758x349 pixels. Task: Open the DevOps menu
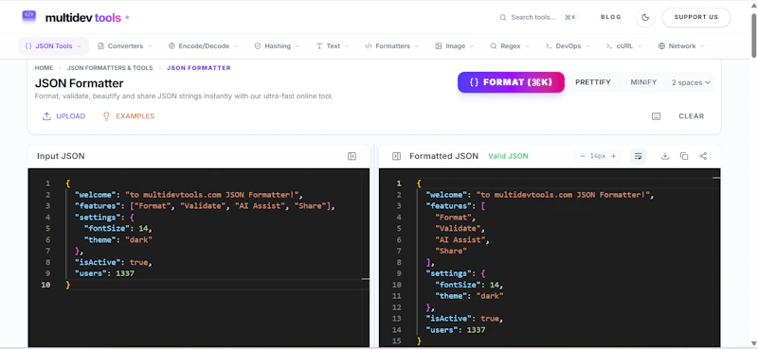click(568, 46)
